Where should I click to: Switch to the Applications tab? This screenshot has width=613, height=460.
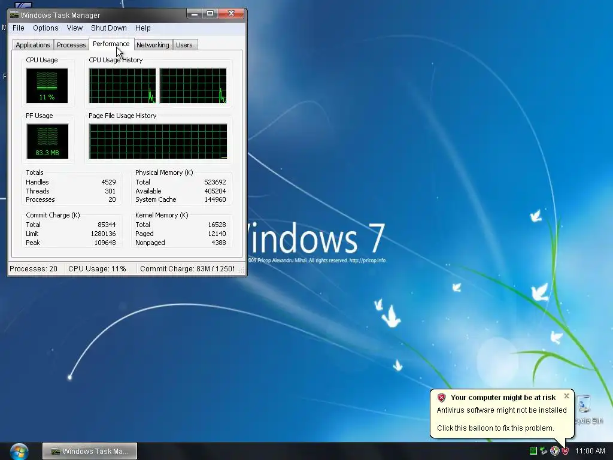pyautogui.click(x=33, y=44)
